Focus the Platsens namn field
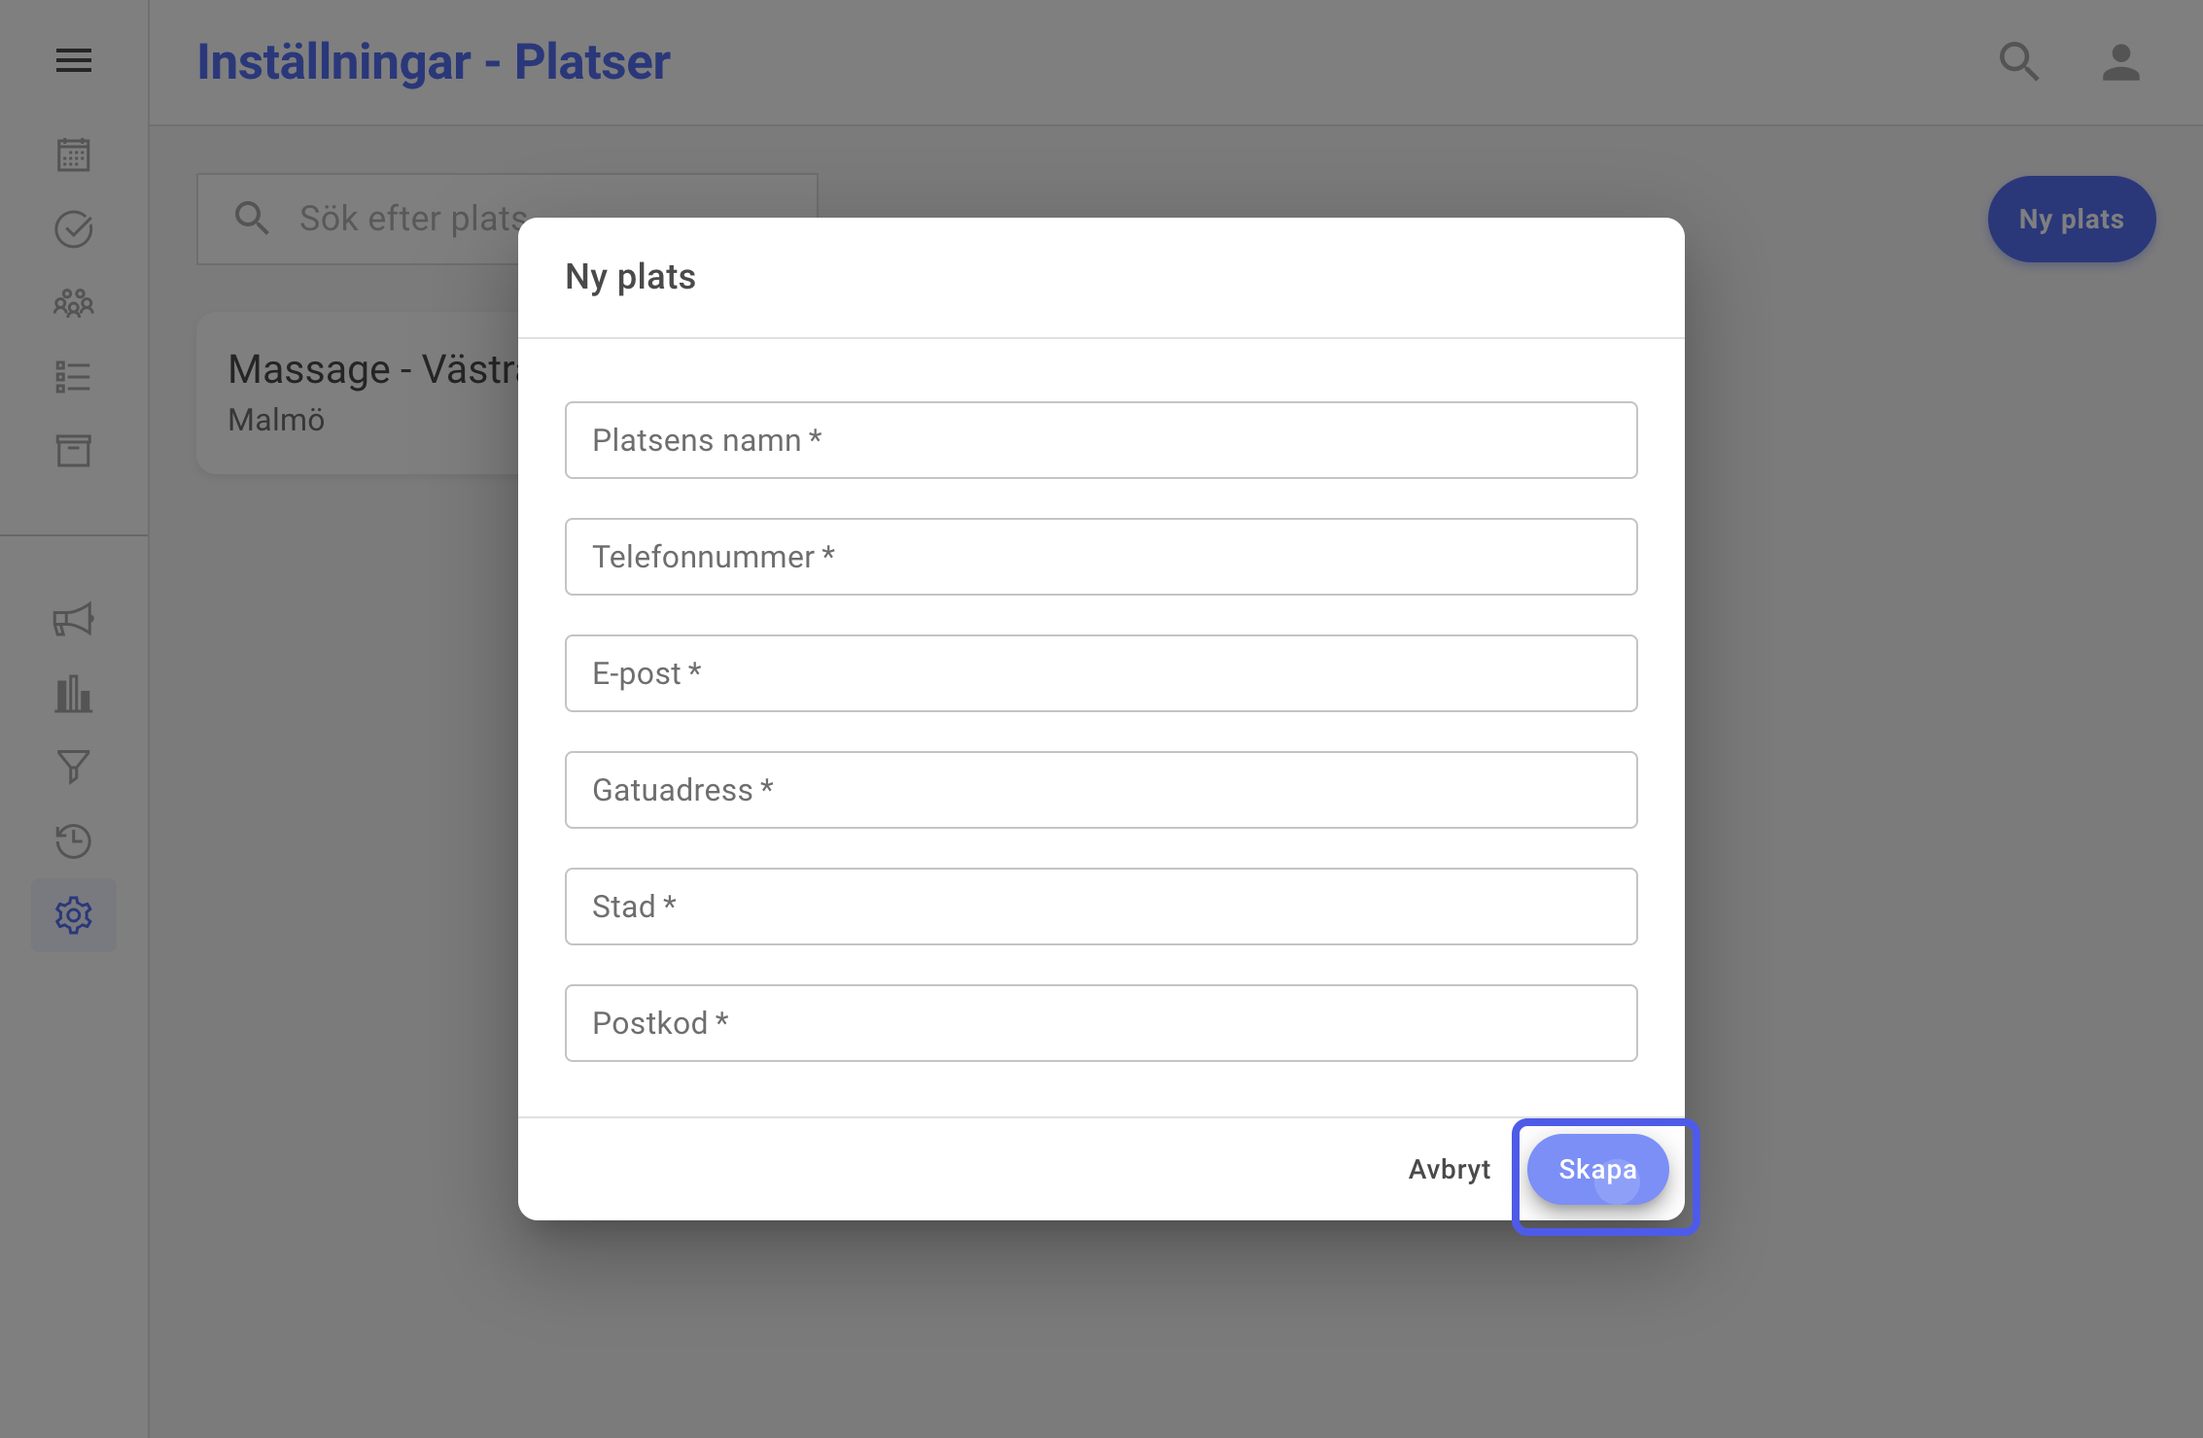This screenshot has width=2203, height=1438. (x=1101, y=440)
